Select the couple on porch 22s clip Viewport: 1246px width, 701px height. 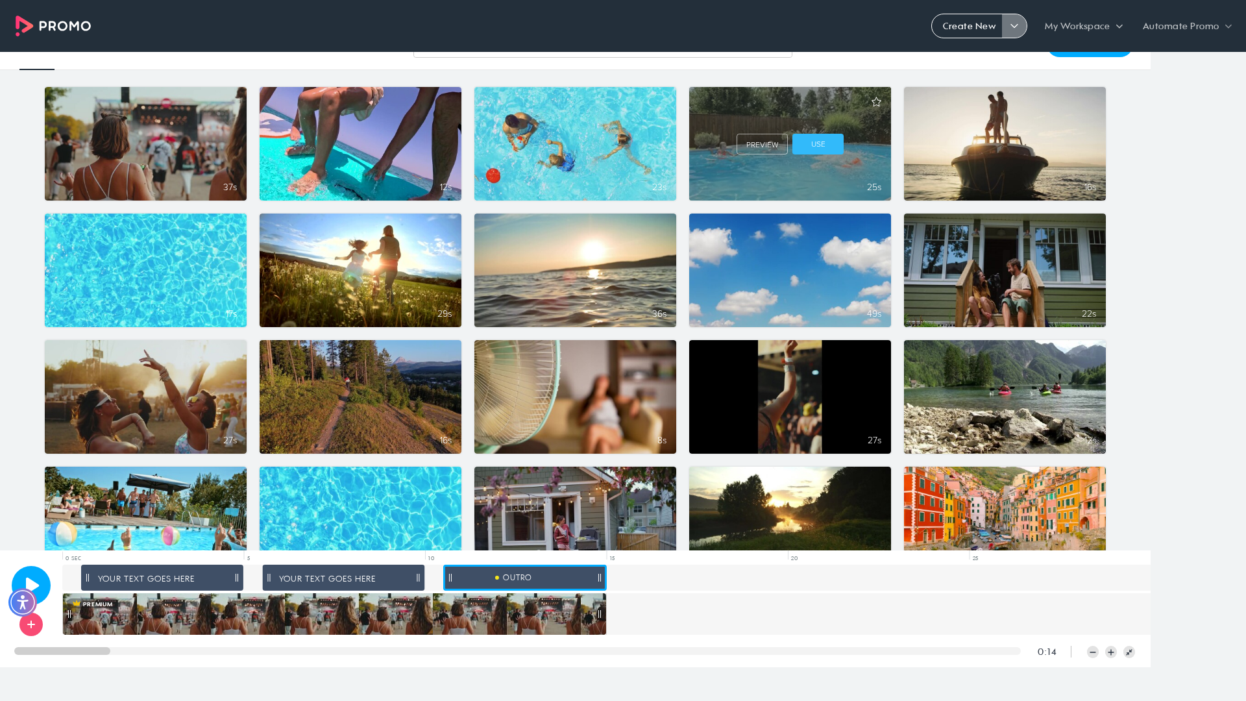tap(1005, 270)
